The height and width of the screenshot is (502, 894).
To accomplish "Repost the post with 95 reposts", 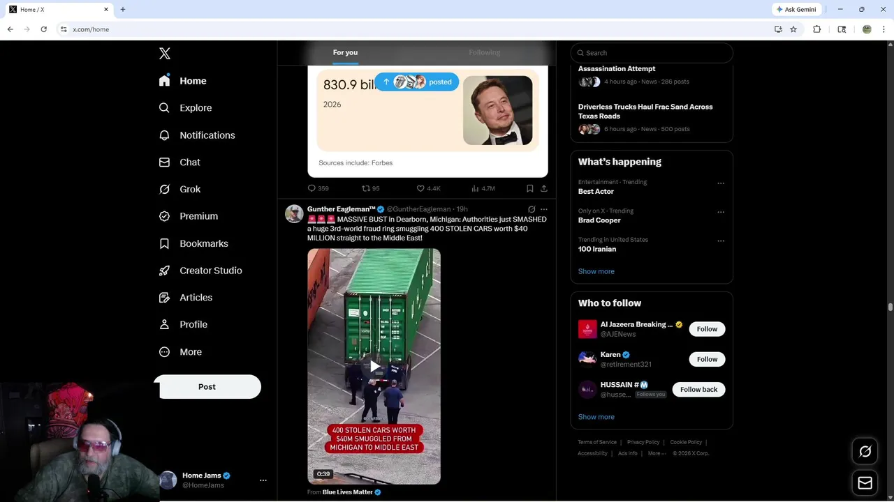I will click(370, 188).
